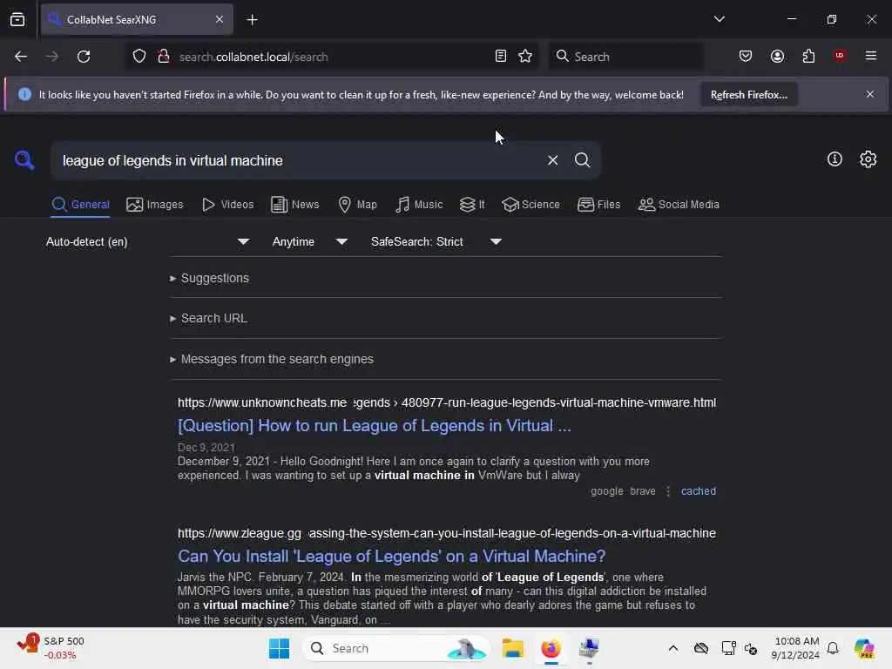Switch to the Videos category
892x669 pixels.
[x=227, y=205]
